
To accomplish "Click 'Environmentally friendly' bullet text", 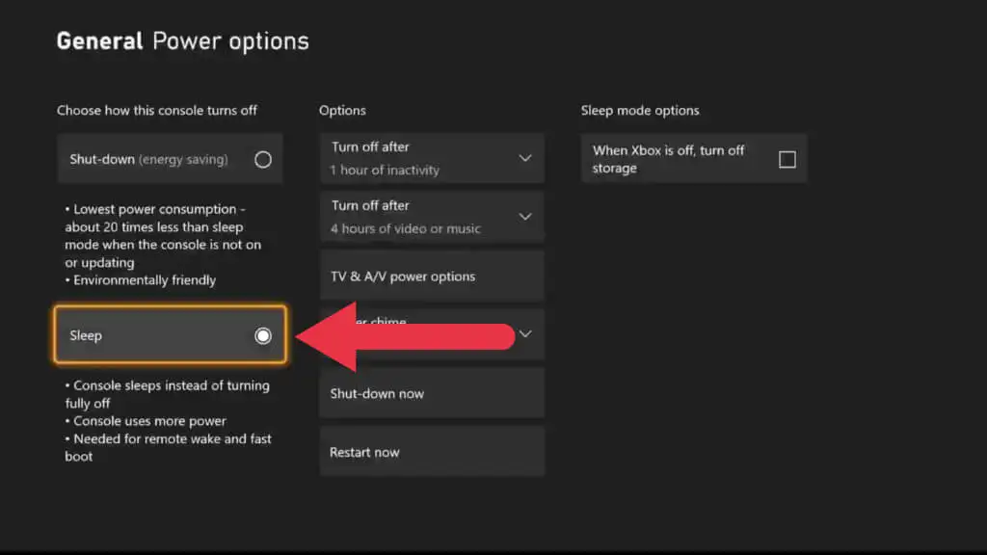I will pos(141,280).
